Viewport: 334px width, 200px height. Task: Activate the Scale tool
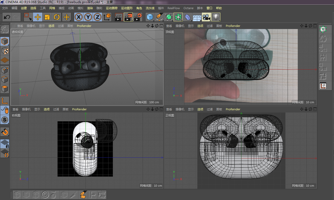click(47, 17)
